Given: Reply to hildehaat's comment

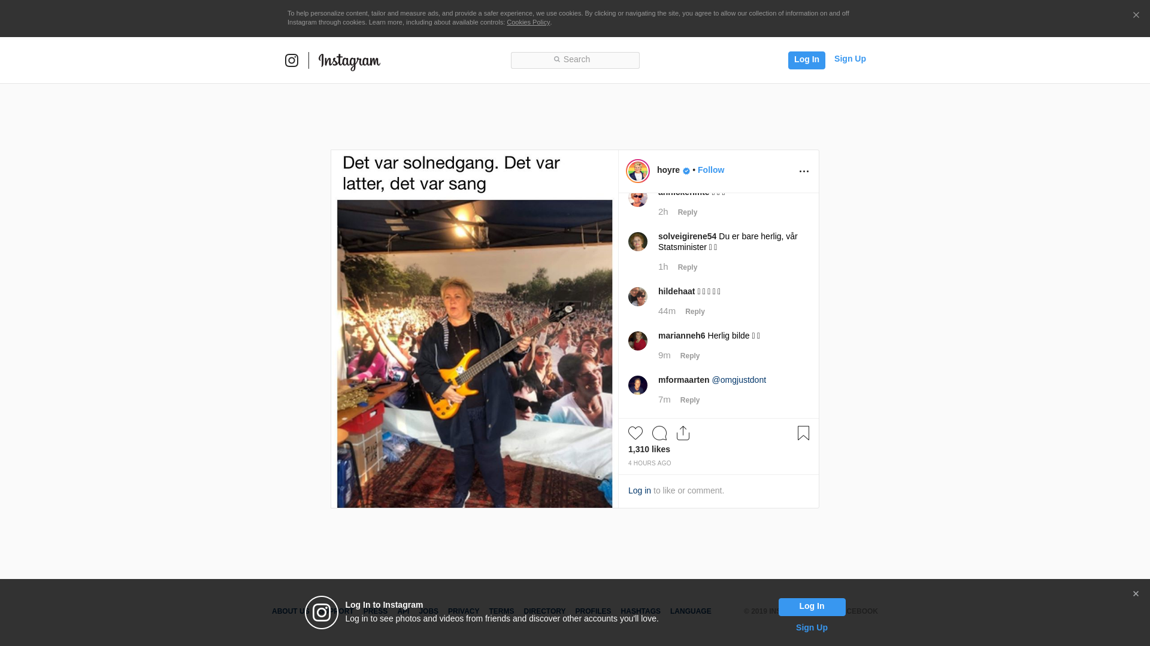Looking at the screenshot, I should 695,312.
